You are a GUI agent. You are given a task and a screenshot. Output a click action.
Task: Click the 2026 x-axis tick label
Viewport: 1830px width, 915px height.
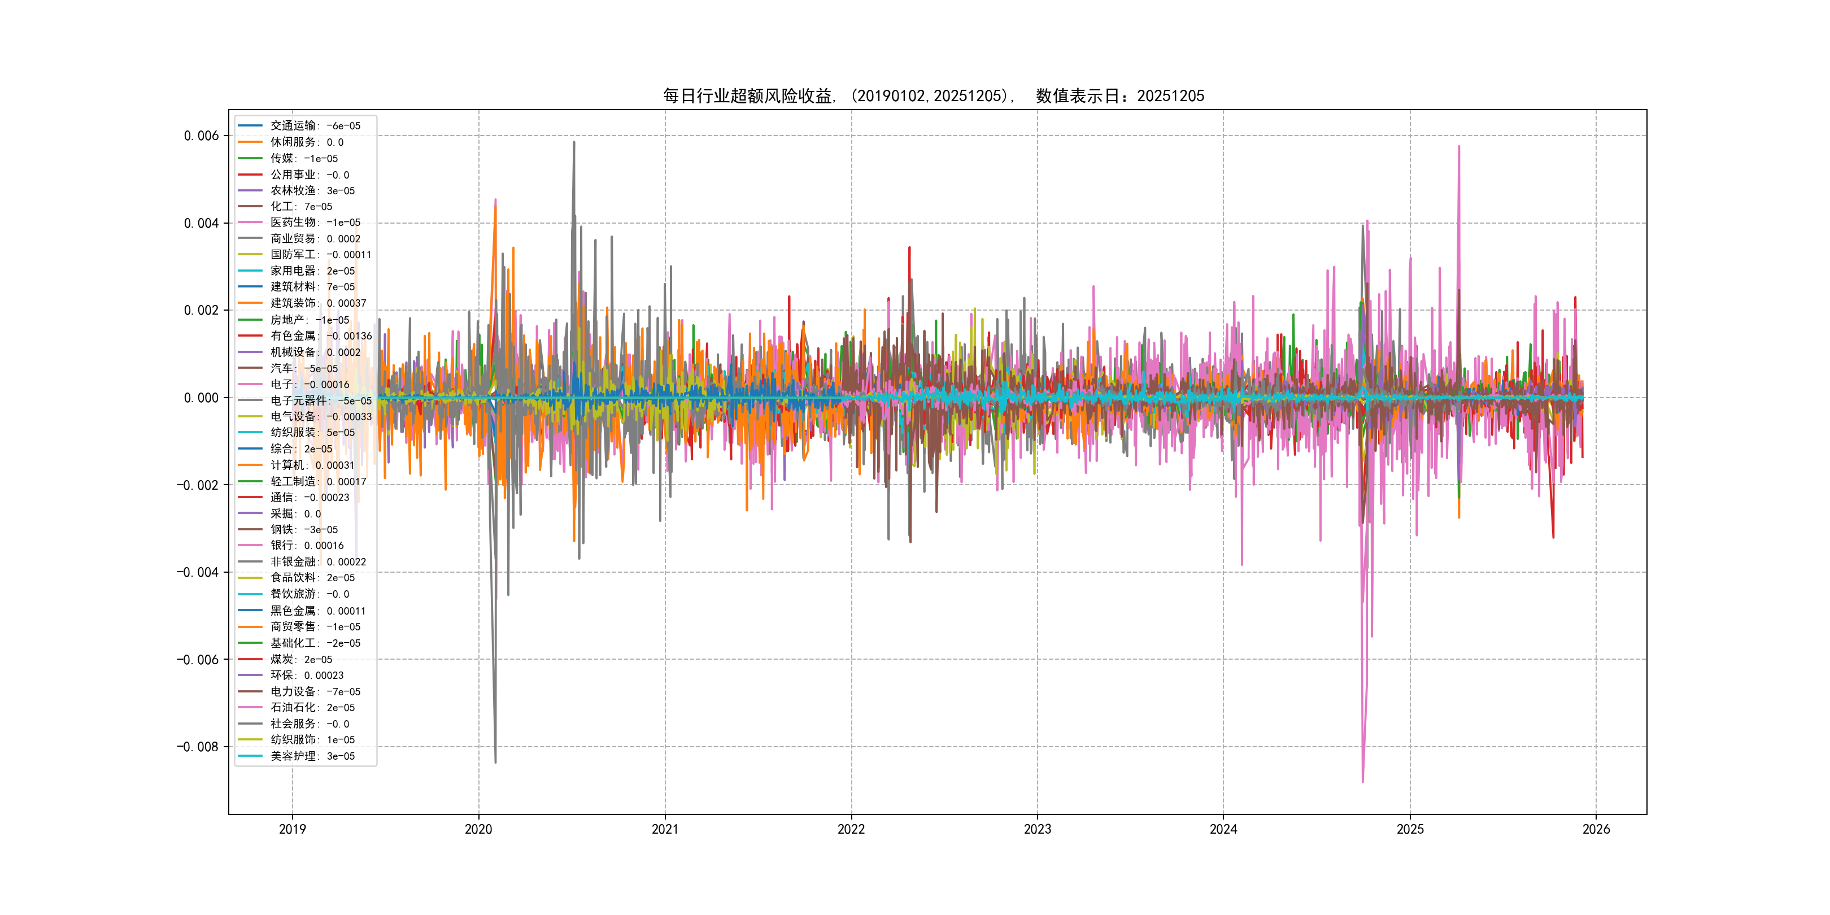pos(1596,829)
